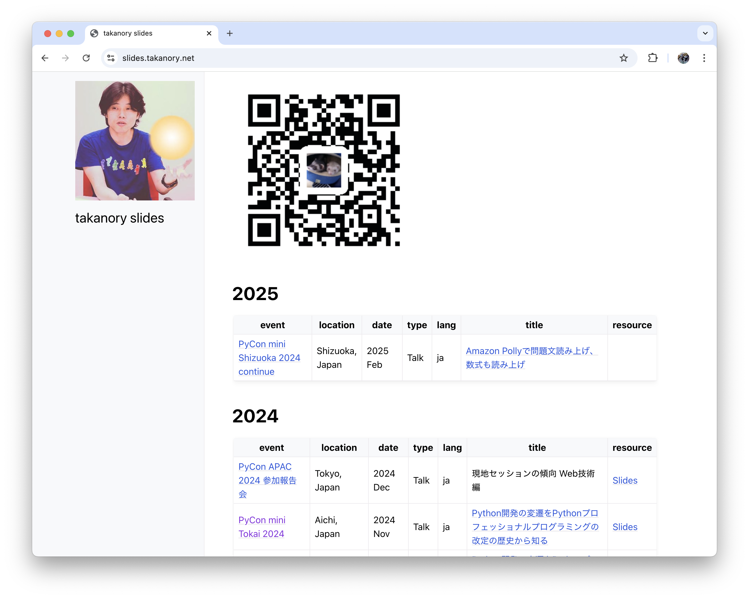
Task: Open a new tab with plus button
Action: pyautogui.click(x=230, y=33)
